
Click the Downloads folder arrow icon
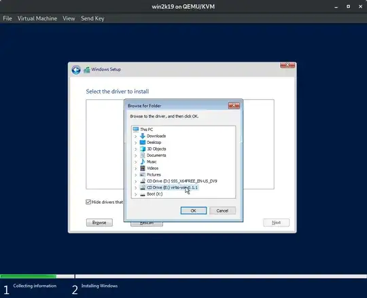click(x=142, y=136)
